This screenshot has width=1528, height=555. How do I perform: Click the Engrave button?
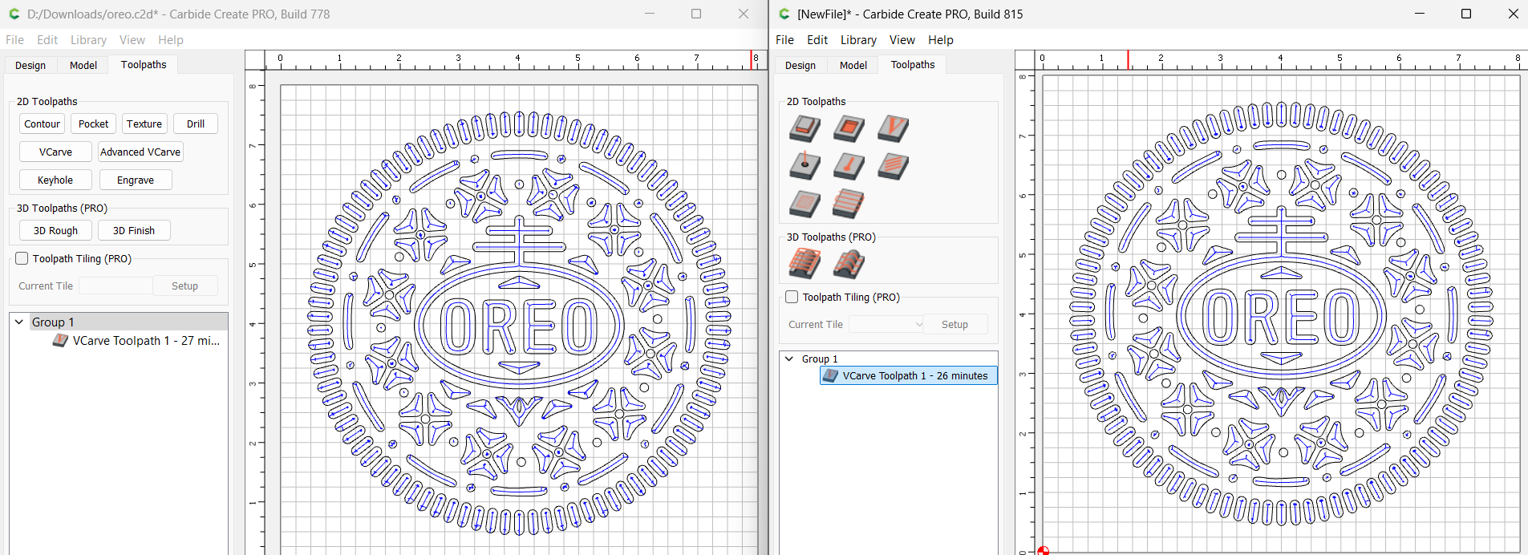point(136,180)
